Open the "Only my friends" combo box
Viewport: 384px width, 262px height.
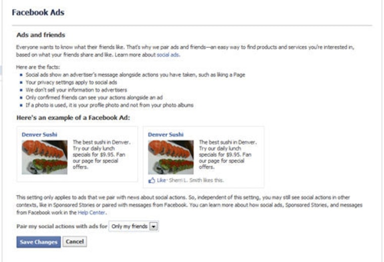[129, 227]
